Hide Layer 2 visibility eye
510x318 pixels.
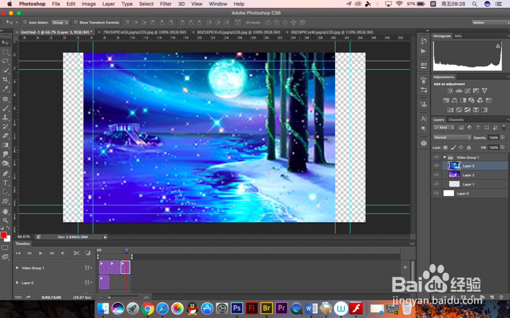[x=436, y=175]
